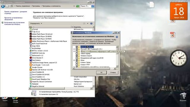
Task: Click the MediaGet icon
Action: (31, 84)
